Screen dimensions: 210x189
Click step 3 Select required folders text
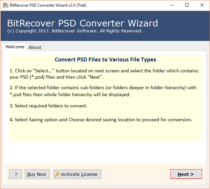click(48, 106)
